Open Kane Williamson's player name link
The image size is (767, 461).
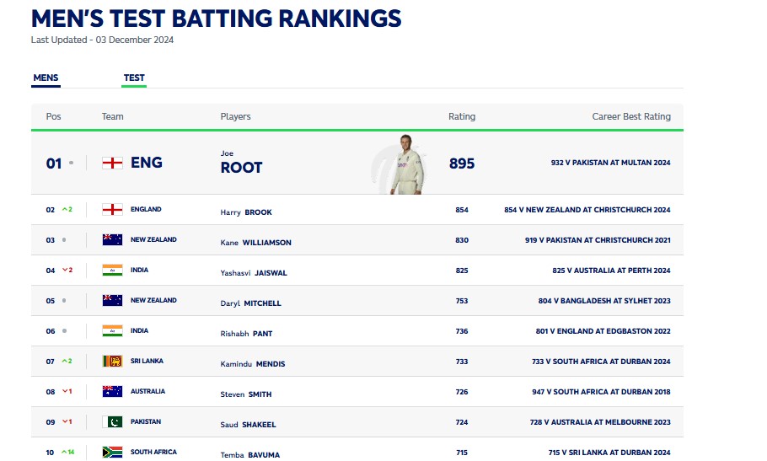255,243
